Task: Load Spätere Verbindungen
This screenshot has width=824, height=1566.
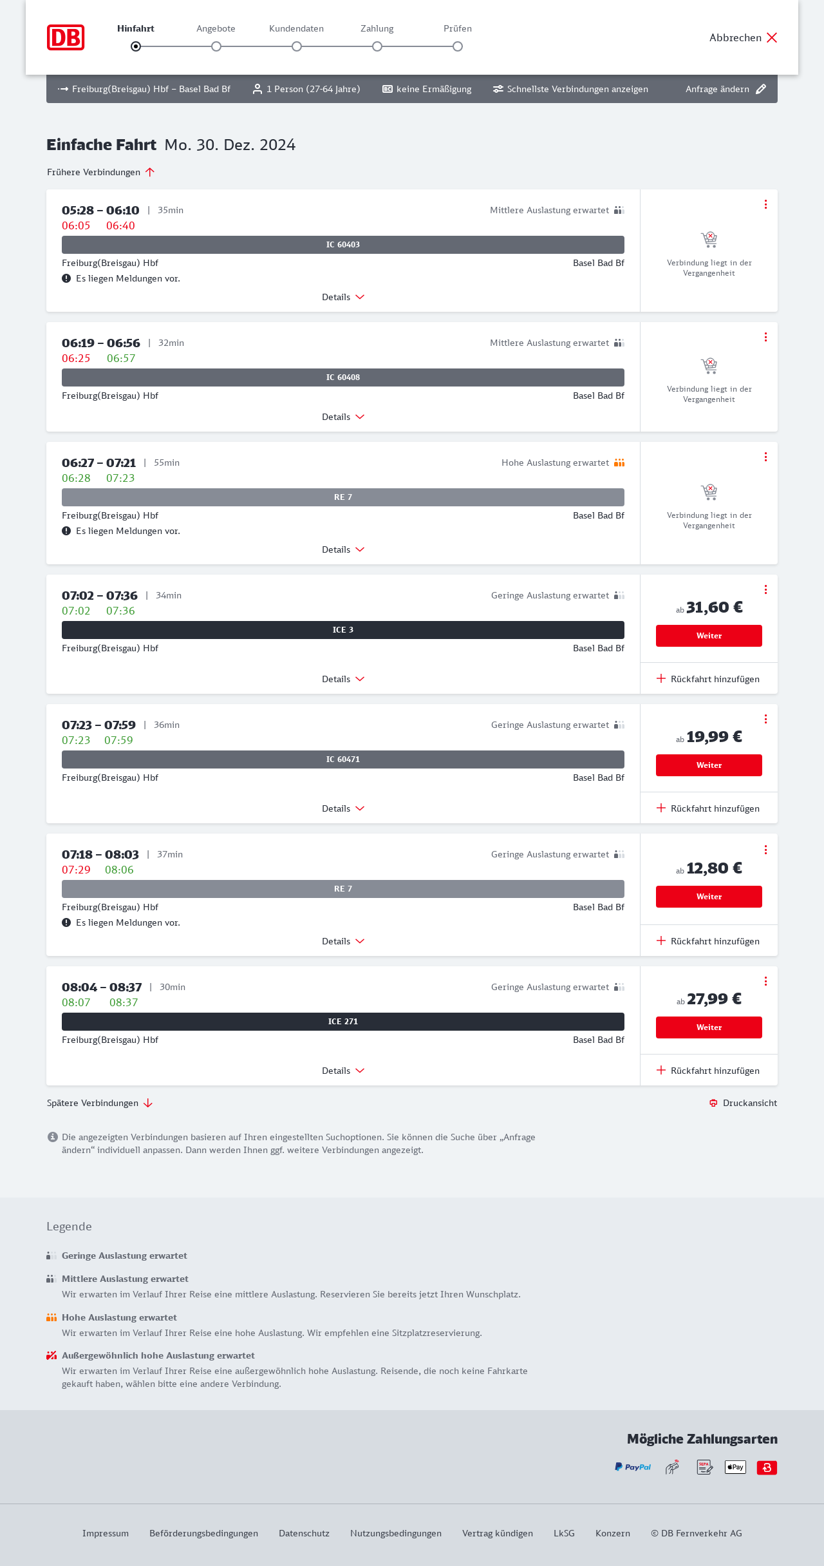Action: coord(100,1103)
